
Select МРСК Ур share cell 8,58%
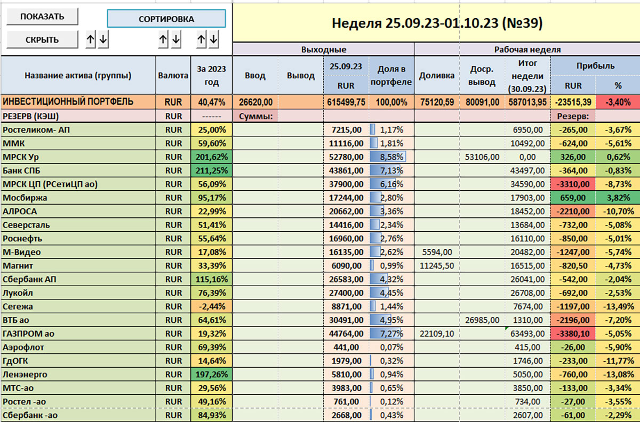391,157
